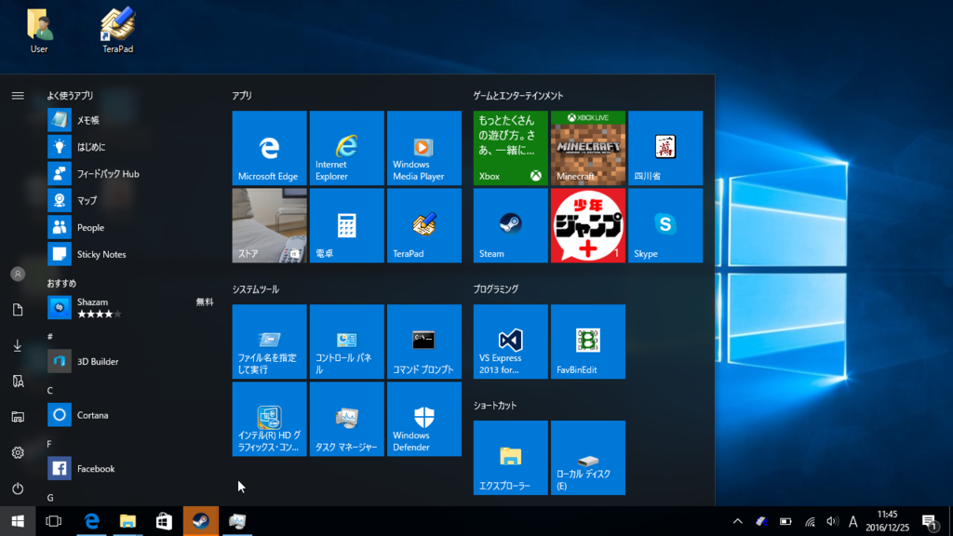Click the システムツール group header
953x536 pixels.
click(255, 289)
